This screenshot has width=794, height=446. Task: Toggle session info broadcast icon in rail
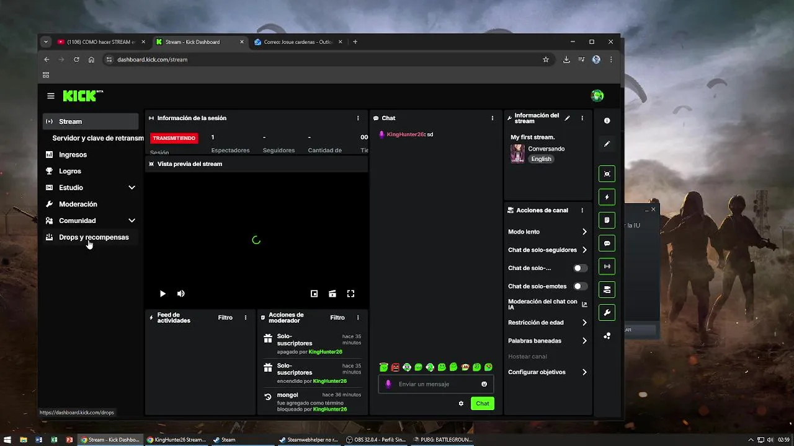[x=607, y=266]
